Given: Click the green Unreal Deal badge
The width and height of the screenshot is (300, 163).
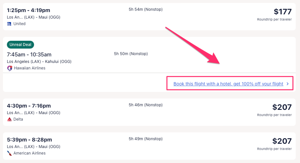Looking at the screenshot, I should coord(20,45).
